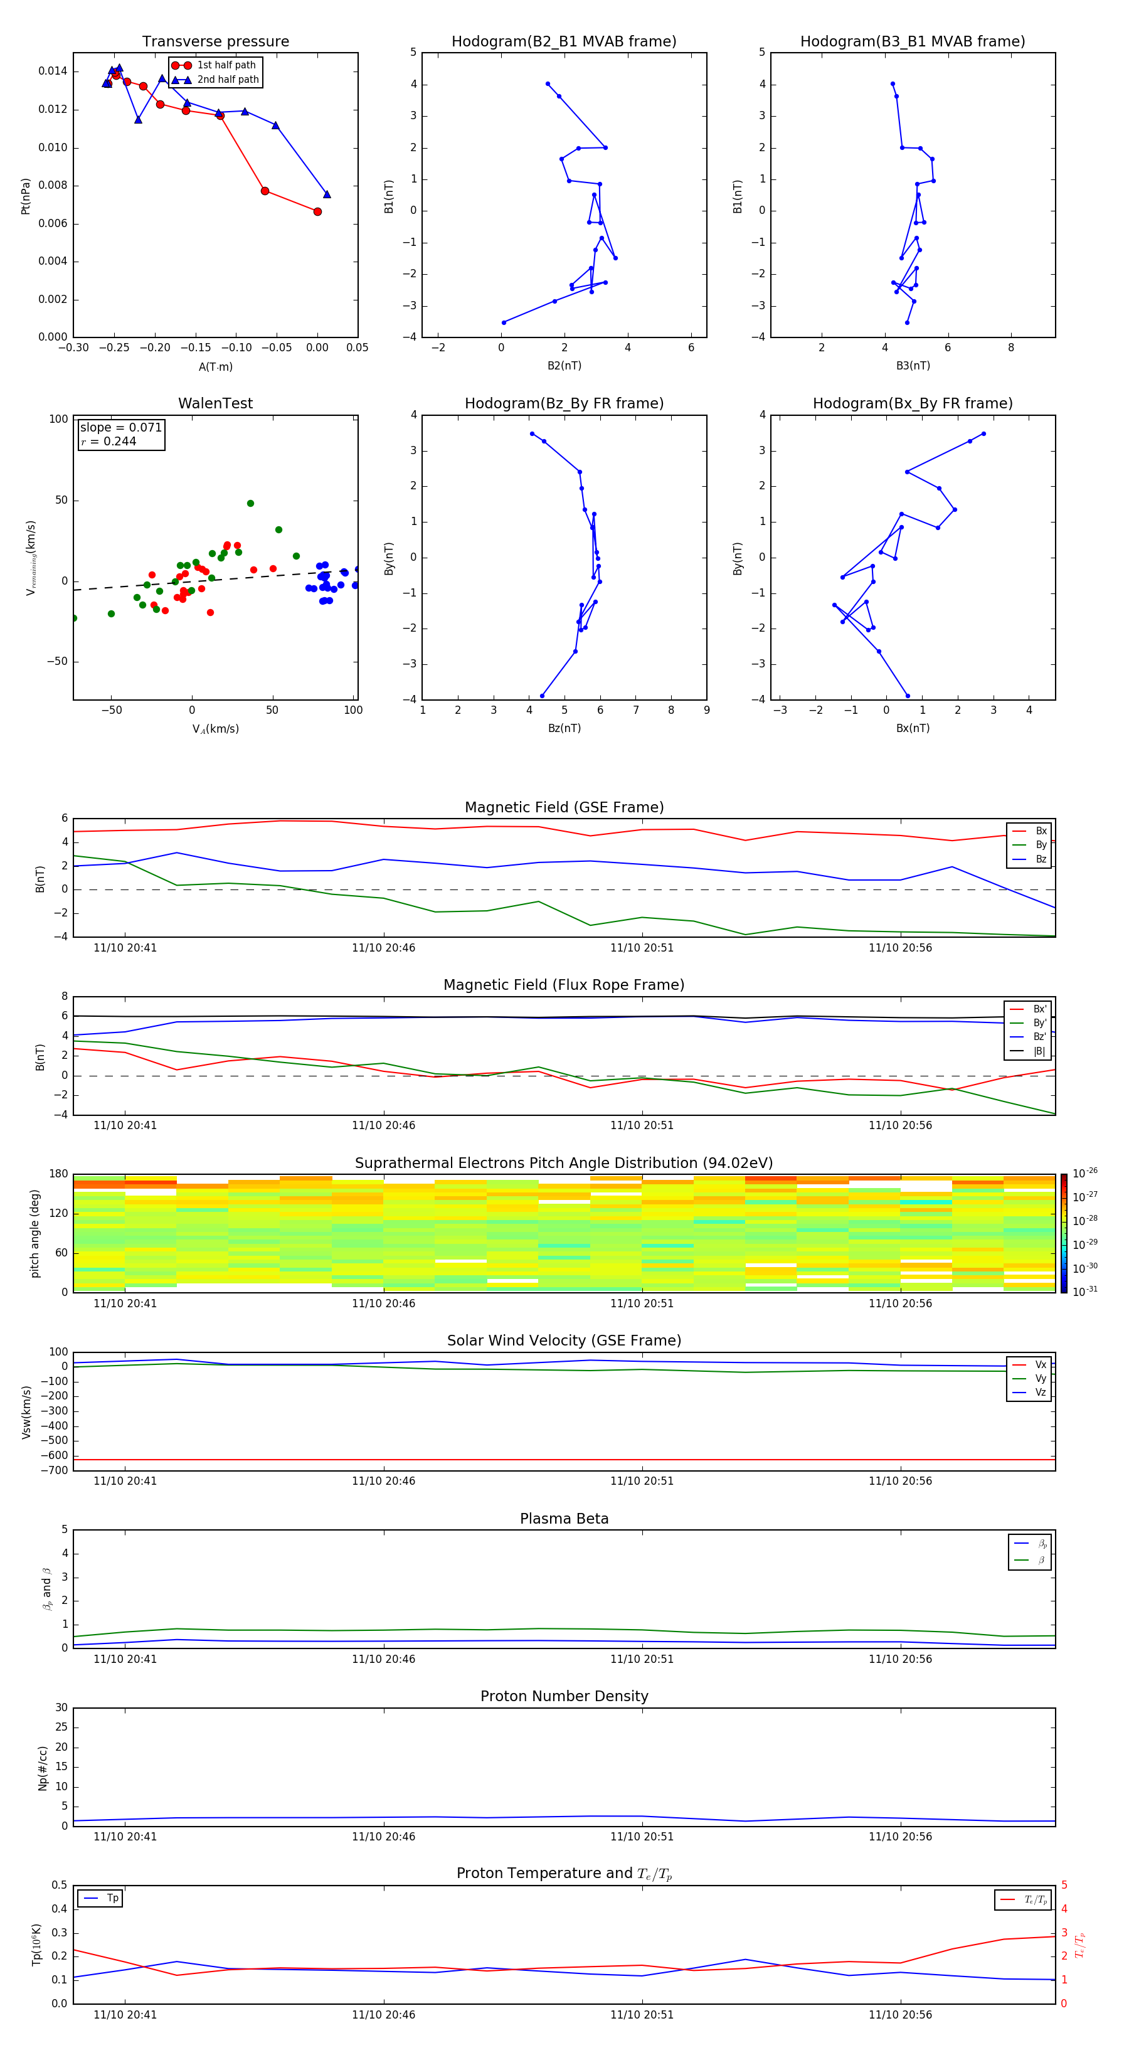Click "Bz'" in flux rope frame legend

click(x=1028, y=1037)
